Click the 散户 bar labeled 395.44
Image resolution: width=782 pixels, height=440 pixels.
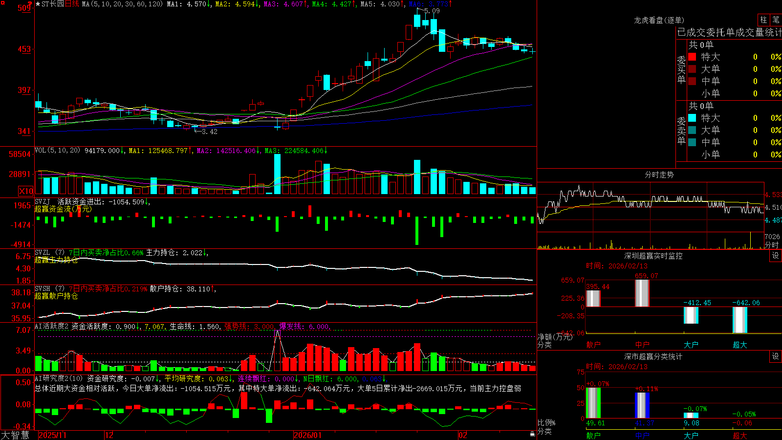click(593, 299)
